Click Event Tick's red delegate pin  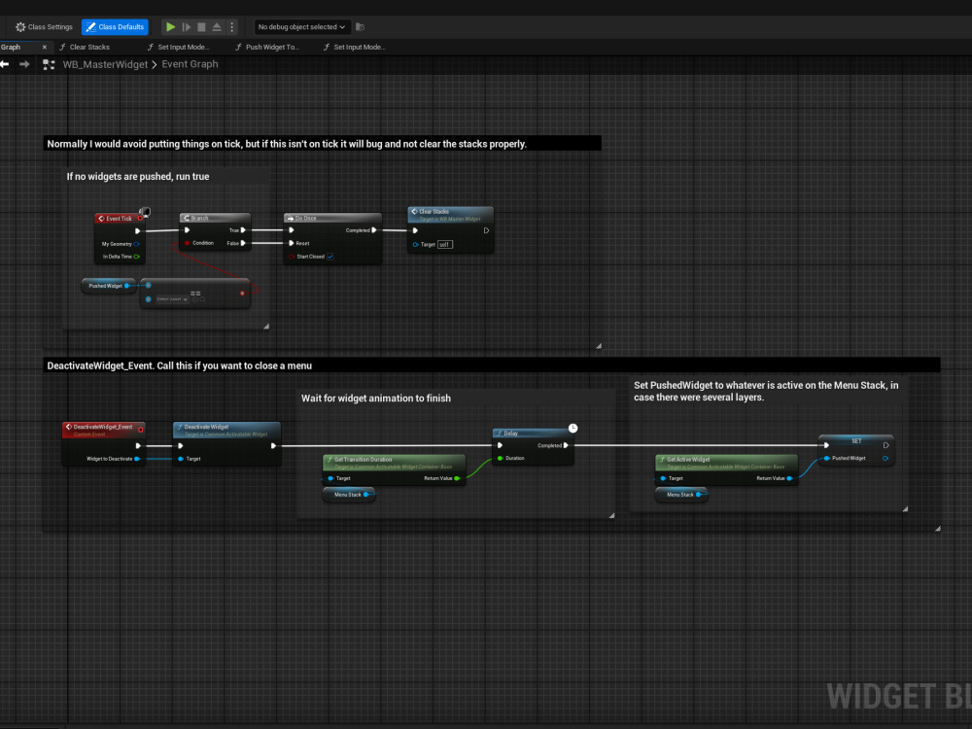click(x=140, y=218)
